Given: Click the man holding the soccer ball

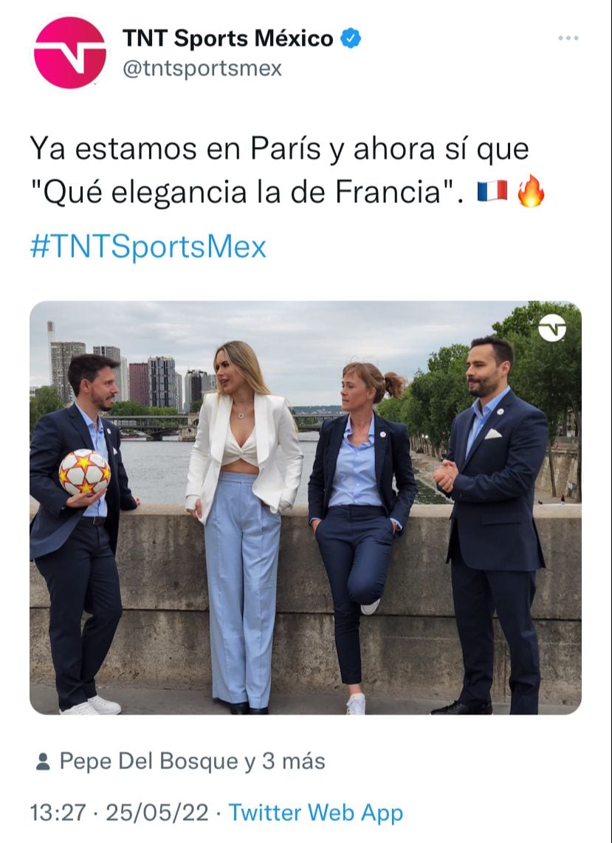Looking at the screenshot, I should coord(80,533).
